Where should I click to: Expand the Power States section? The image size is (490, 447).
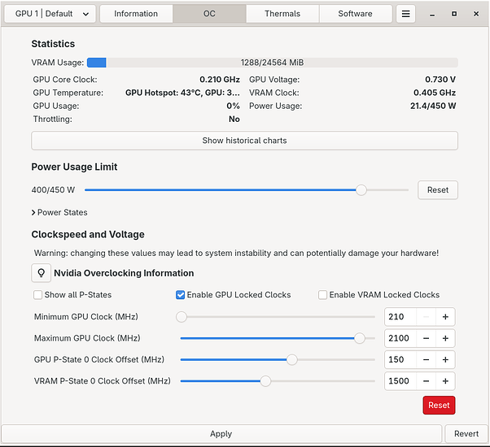click(59, 212)
